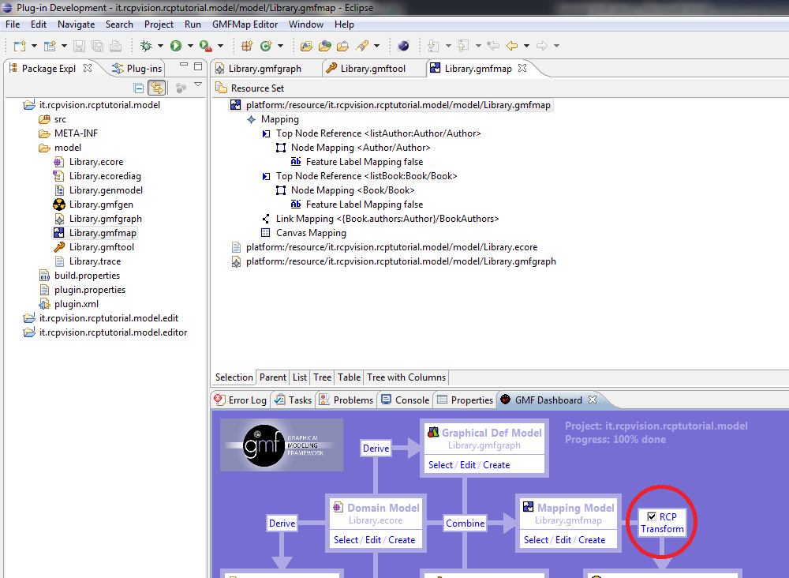Toggle the RCP checkbox in GMF Dashboard
This screenshot has height=578, width=789.
click(652, 516)
